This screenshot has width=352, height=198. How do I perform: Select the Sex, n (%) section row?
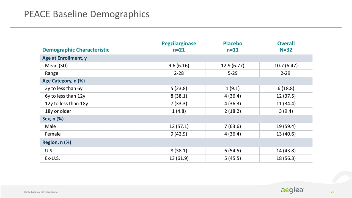[54, 119]
